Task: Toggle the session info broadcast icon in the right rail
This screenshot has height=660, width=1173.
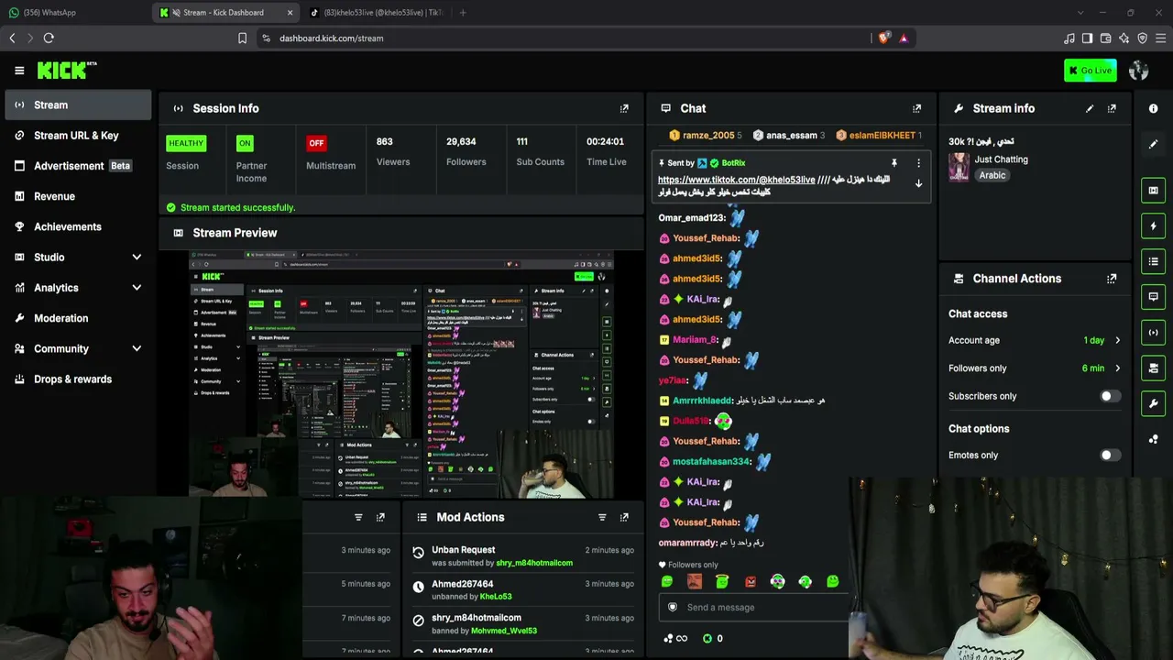Action: (x=1154, y=332)
